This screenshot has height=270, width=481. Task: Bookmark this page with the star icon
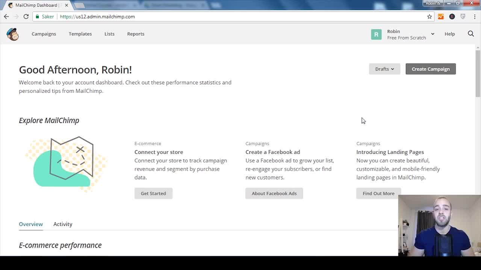click(430, 16)
